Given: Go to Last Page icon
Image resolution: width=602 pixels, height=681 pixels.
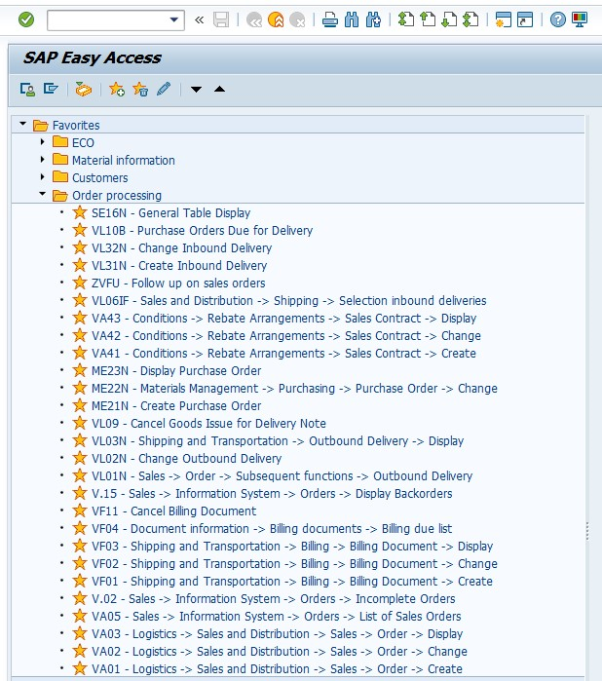Looking at the screenshot, I should tap(470, 20).
